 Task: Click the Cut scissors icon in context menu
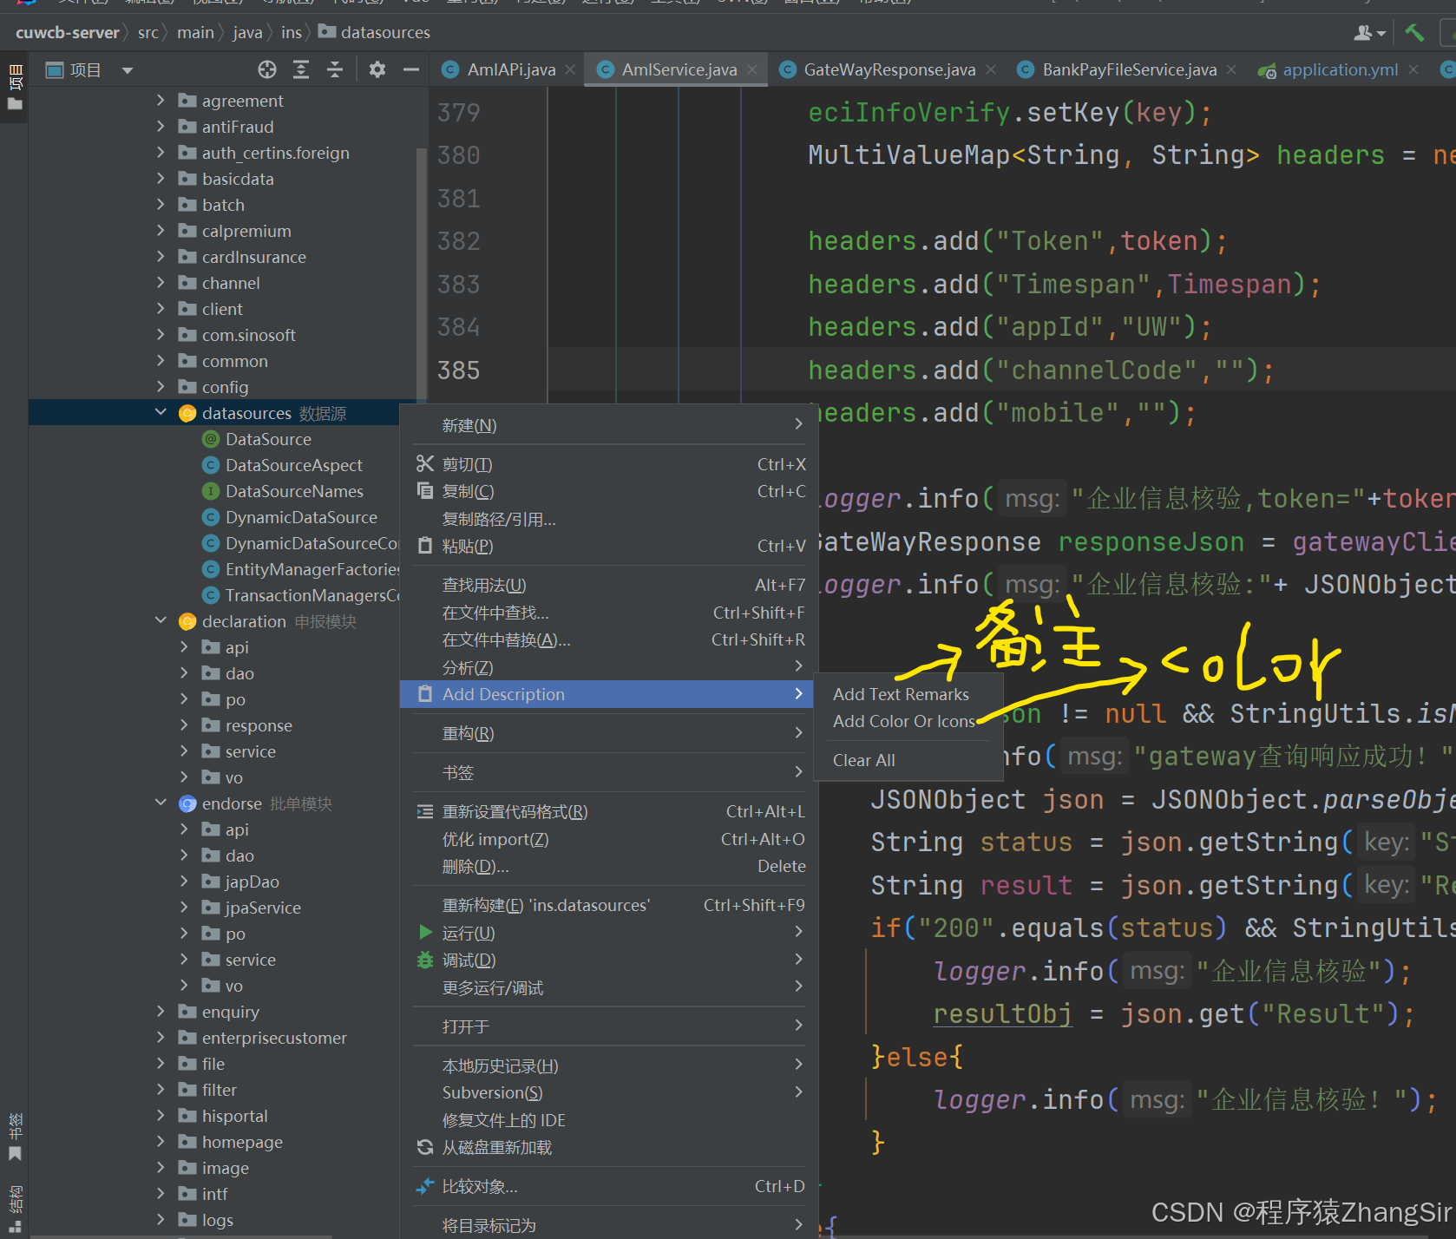coord(424,464)
